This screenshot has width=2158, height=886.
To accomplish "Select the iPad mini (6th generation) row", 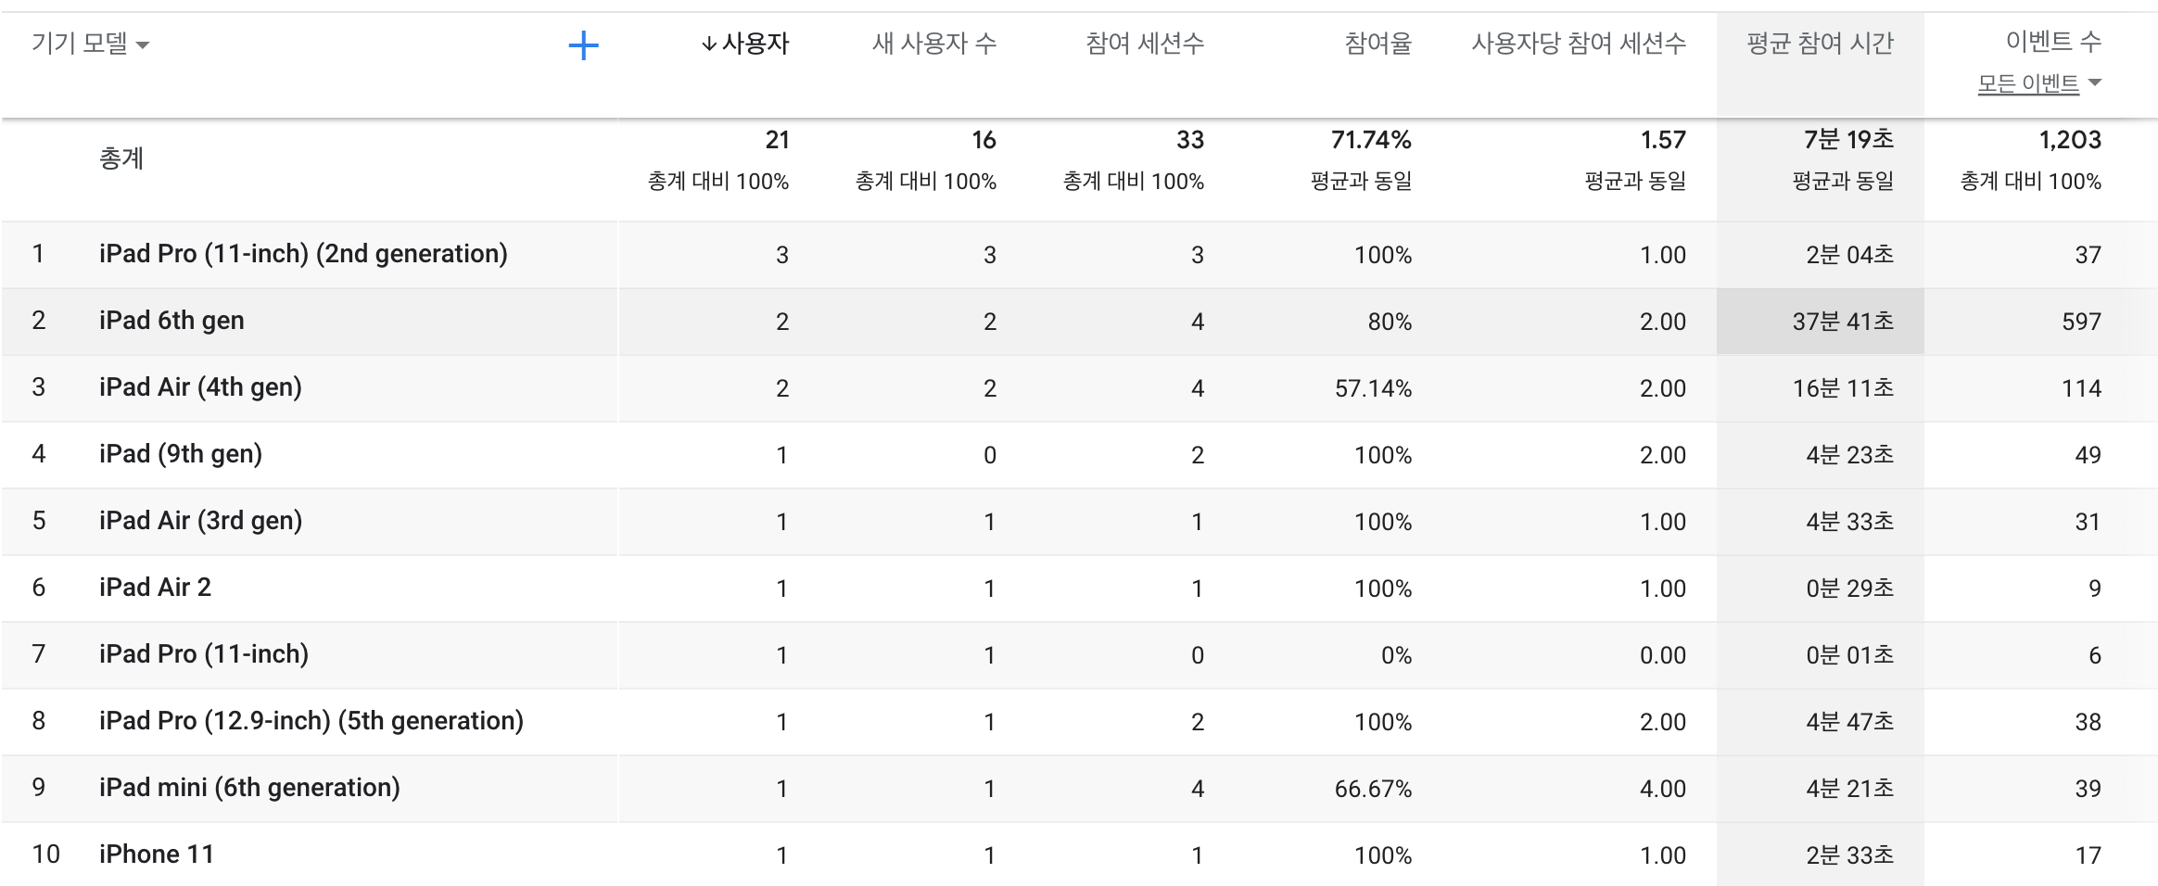I will (249, 788).
